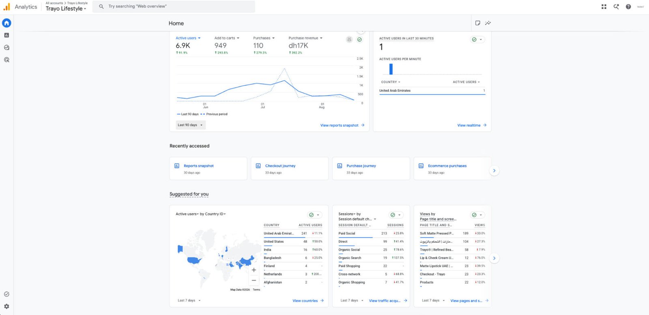Follow the View traffic acquisition link

click(x=388, y=301)
